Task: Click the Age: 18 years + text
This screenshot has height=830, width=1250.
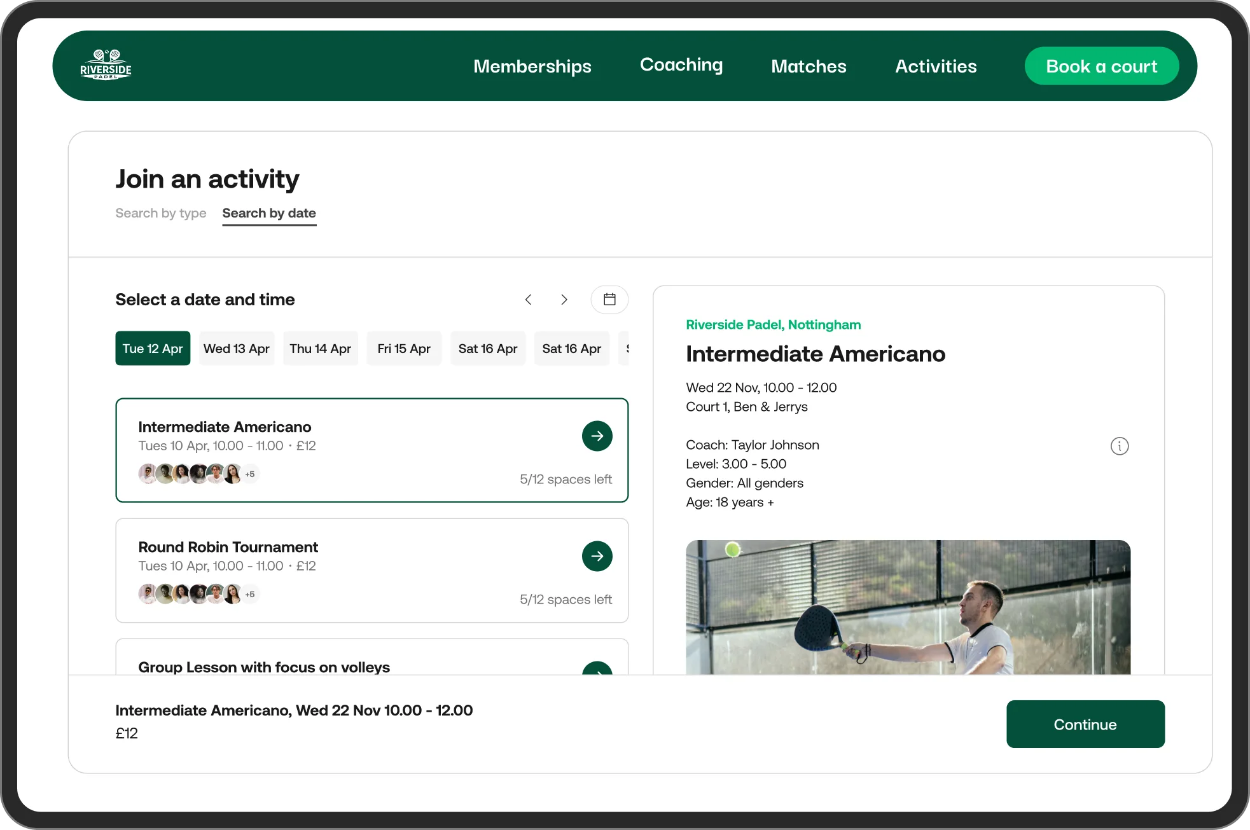Action: pos(730,502)
